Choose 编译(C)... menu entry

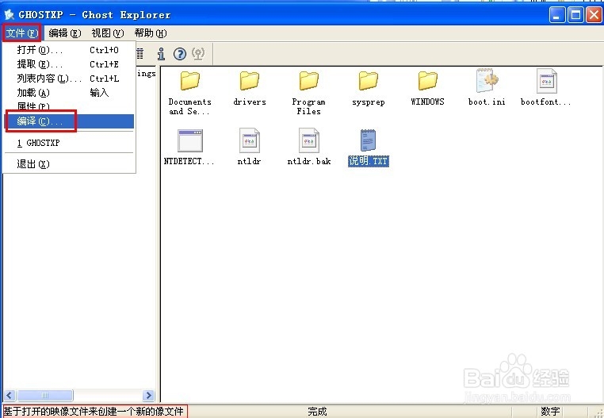tap(69, 121)
